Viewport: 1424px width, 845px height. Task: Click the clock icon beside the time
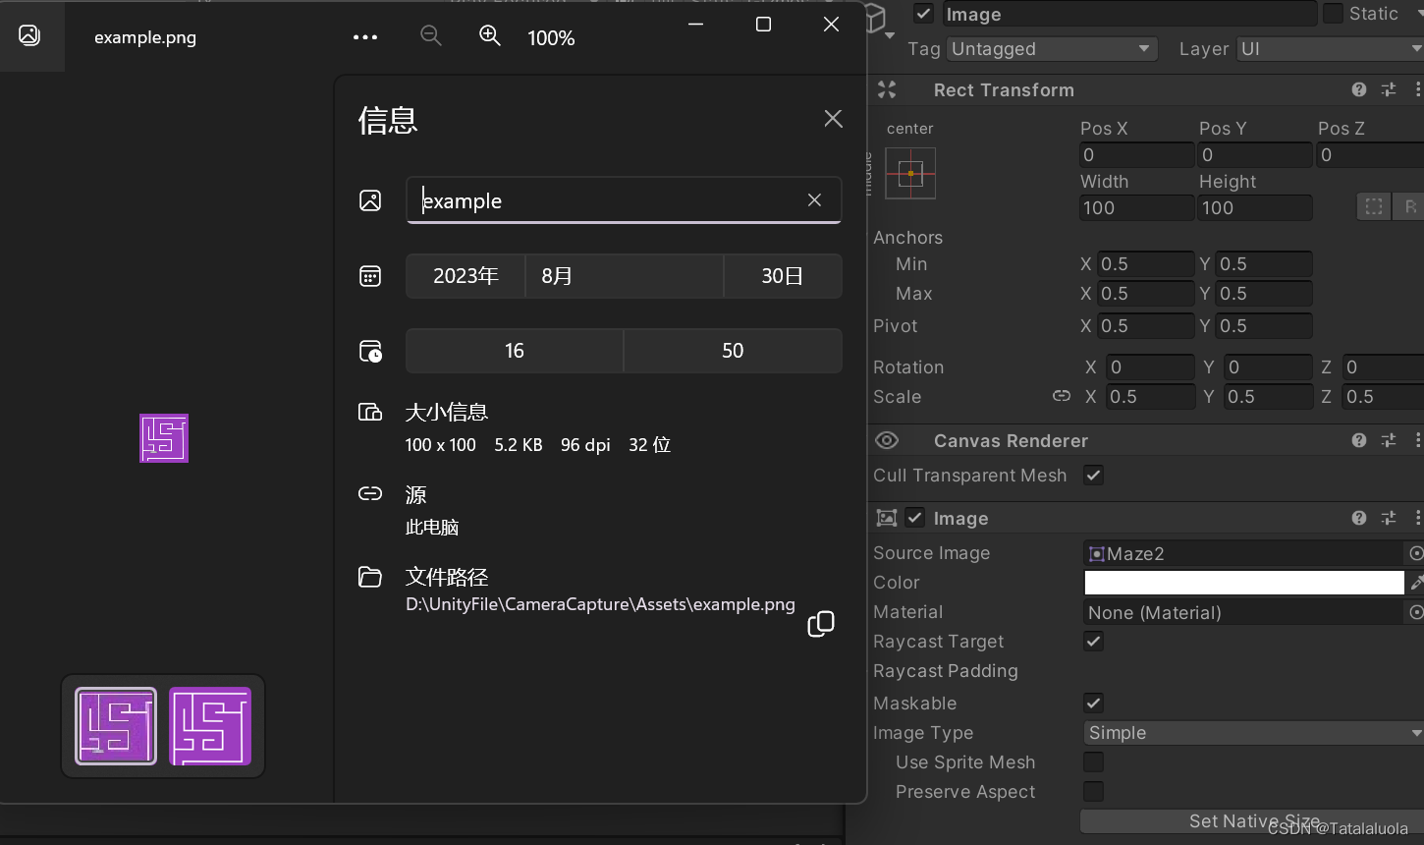pyautogui.click(x=370, y=351)
